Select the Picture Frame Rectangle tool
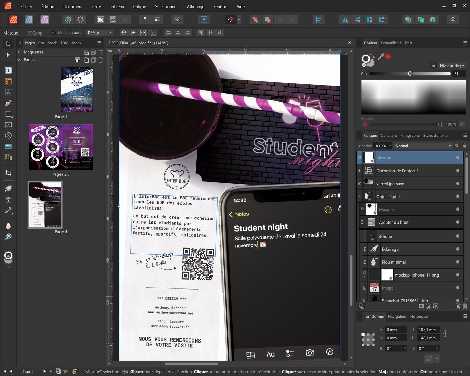The image size is (470, 376). click(9, 125)
